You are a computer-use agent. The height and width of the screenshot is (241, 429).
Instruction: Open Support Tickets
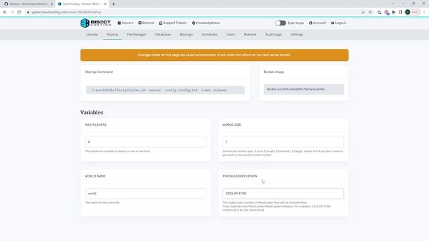click(173, 23)
